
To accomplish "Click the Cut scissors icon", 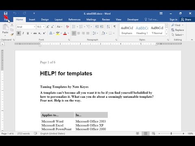I will pyautogui.click(x=12, y=25).
